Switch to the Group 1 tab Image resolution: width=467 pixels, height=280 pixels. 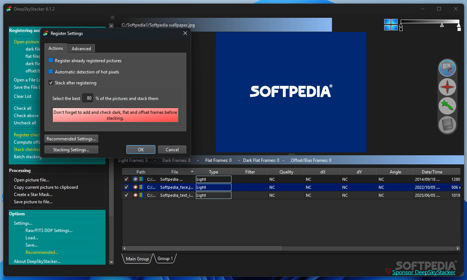pos(165,259)
